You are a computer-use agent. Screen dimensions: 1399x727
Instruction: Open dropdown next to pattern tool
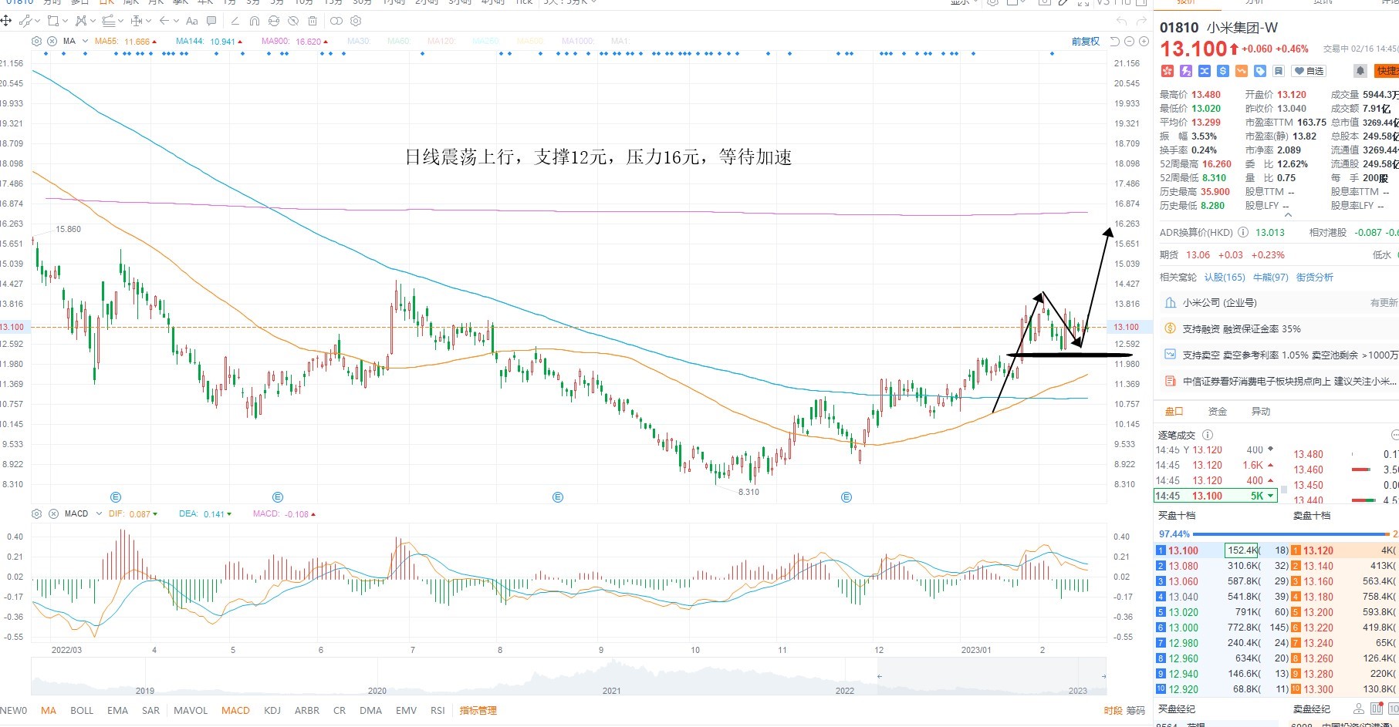click(x=93, y=21)
